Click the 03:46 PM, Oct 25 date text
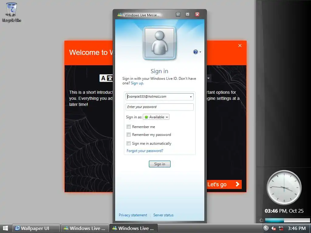Image resolution: width=311 pixels, height=233 pixels. [284, 211]
